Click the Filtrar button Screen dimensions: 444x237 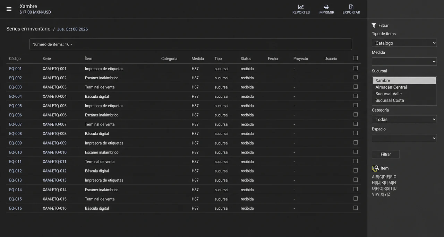tap(386, 154)
